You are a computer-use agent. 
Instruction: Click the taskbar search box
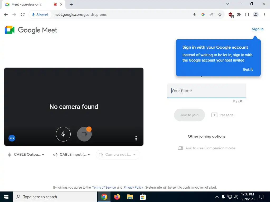55,197
